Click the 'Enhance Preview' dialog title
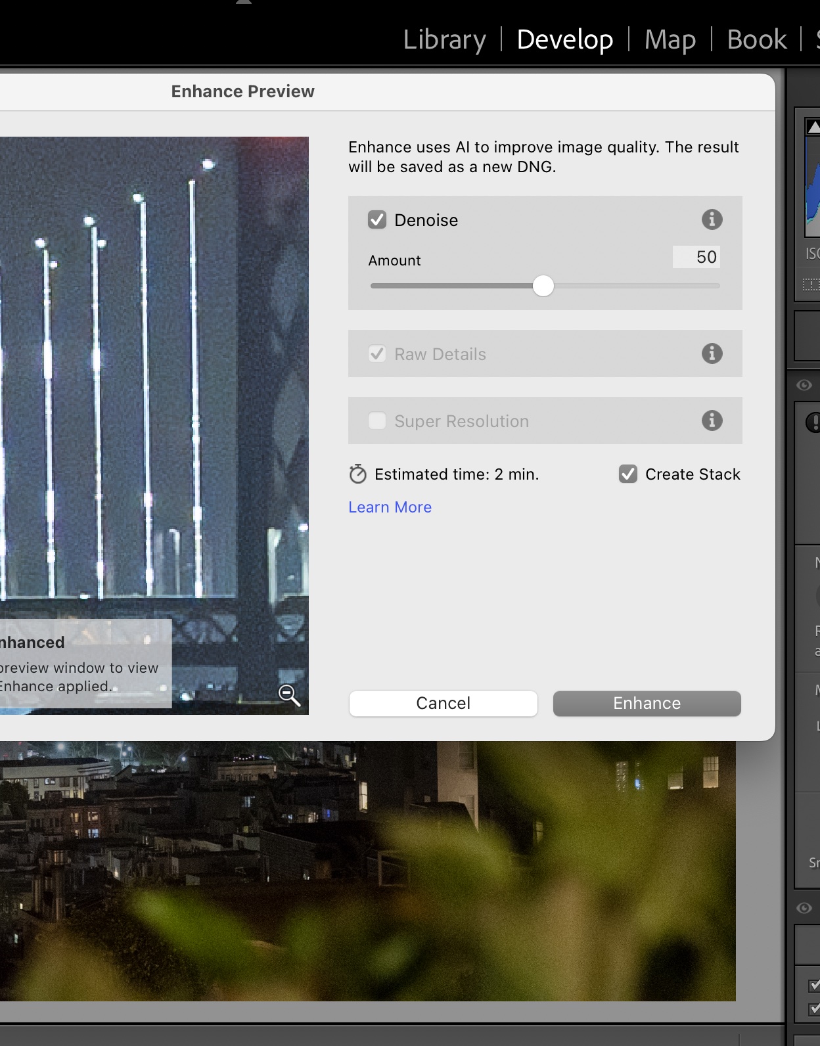820x1046 pixels. (x=243, y=91)
